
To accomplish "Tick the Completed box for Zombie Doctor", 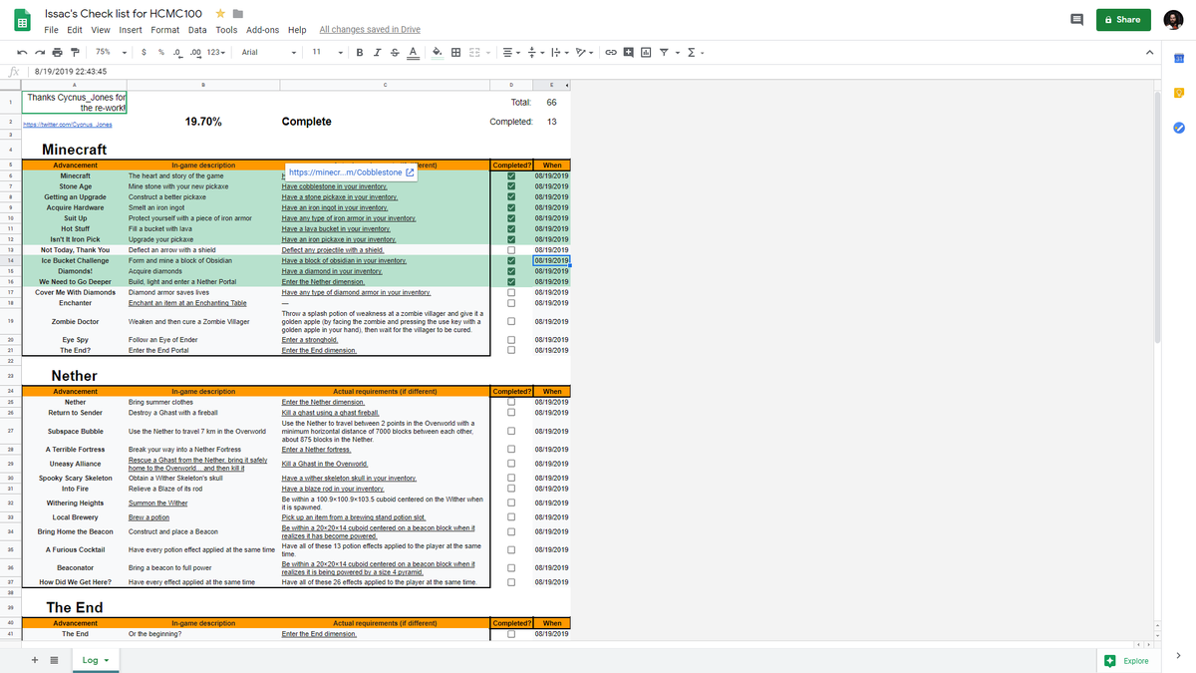I will point(511,321).
